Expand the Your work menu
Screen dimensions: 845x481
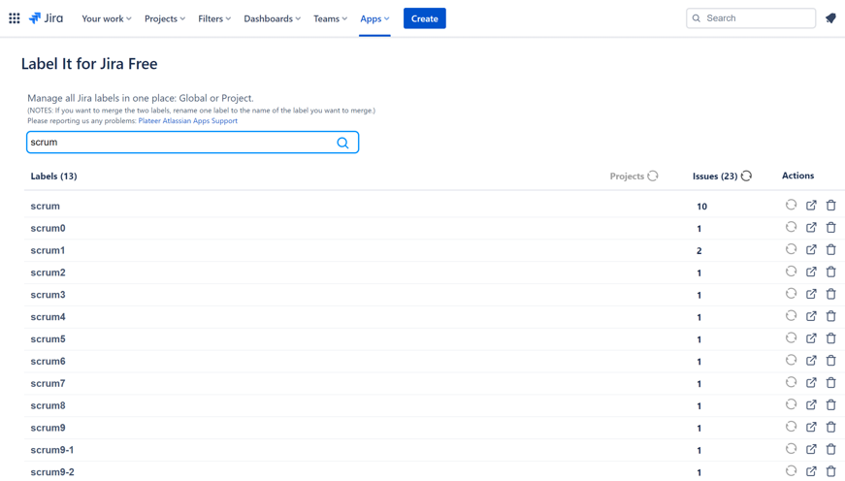pos(106,18)
